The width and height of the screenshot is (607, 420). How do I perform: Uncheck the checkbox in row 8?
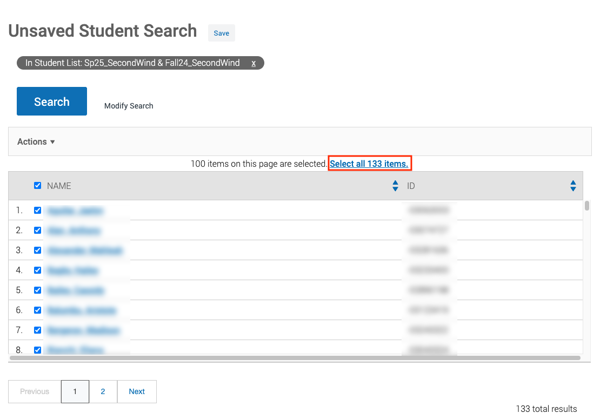click(37, 350)
